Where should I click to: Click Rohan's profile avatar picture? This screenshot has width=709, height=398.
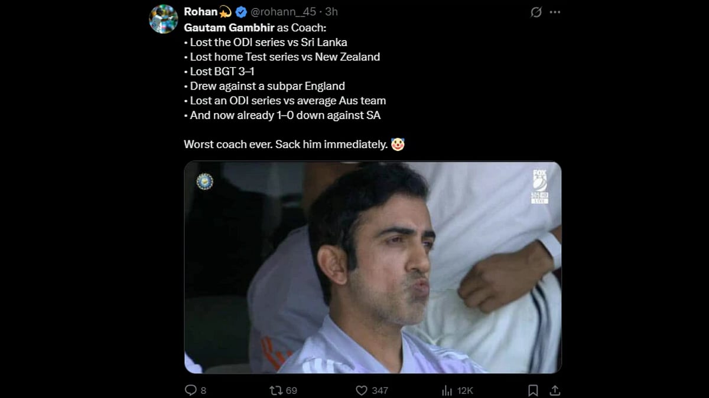click(x=164, y=19)
